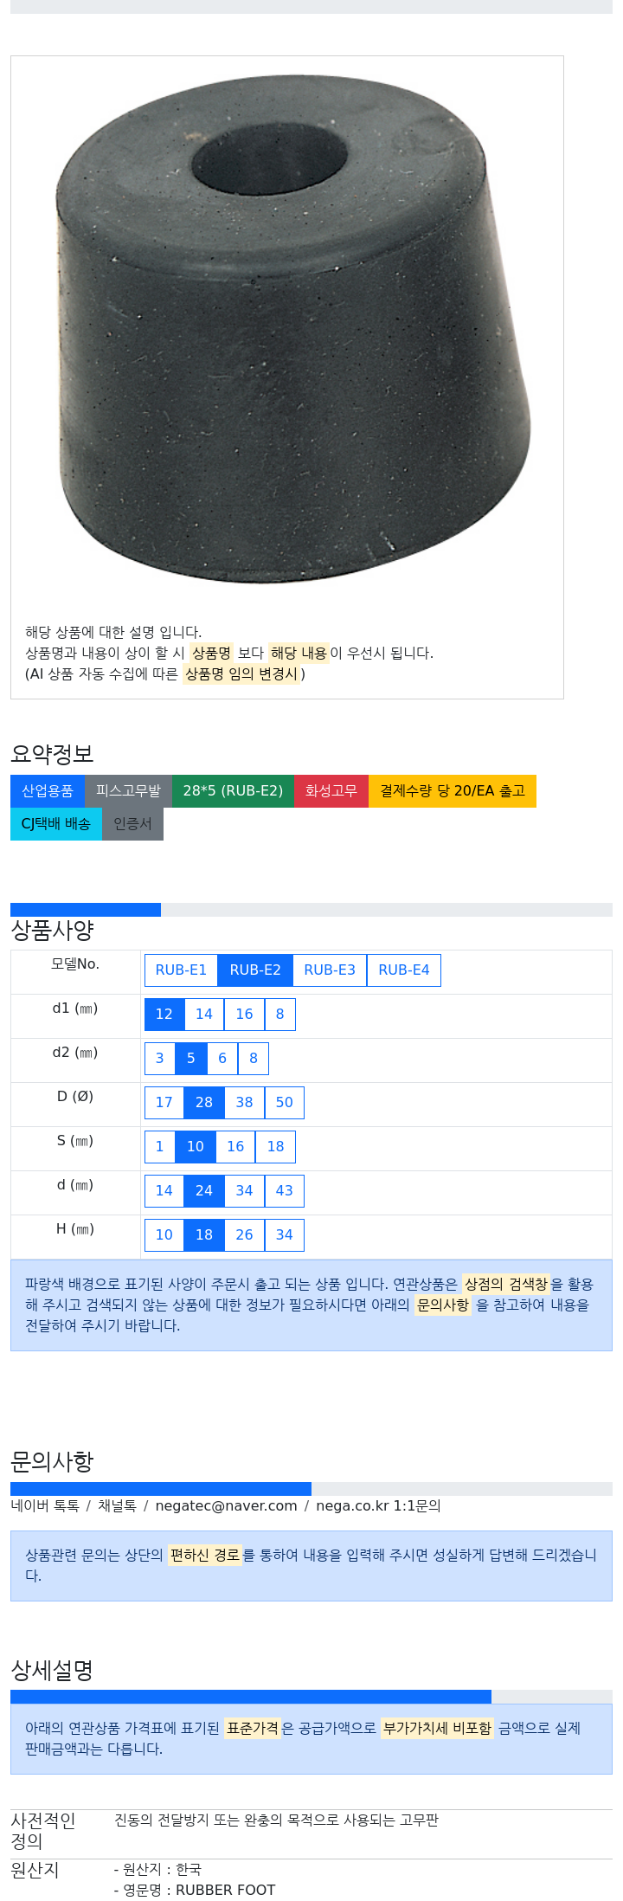The height and width of the screenshot is (1901, 623).
Task: Choose model RUB-E4
Action: (x=404, y=970)
